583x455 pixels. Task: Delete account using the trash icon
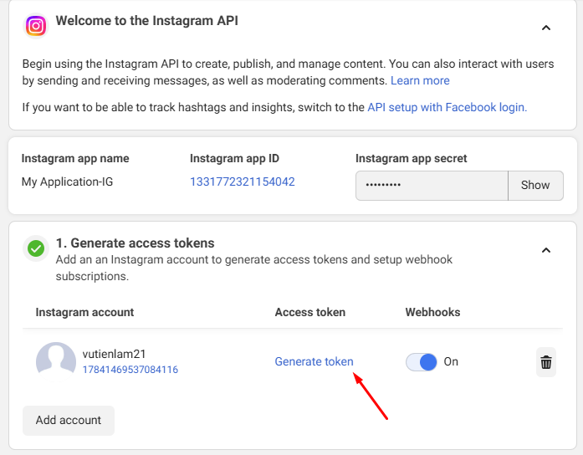545,362
